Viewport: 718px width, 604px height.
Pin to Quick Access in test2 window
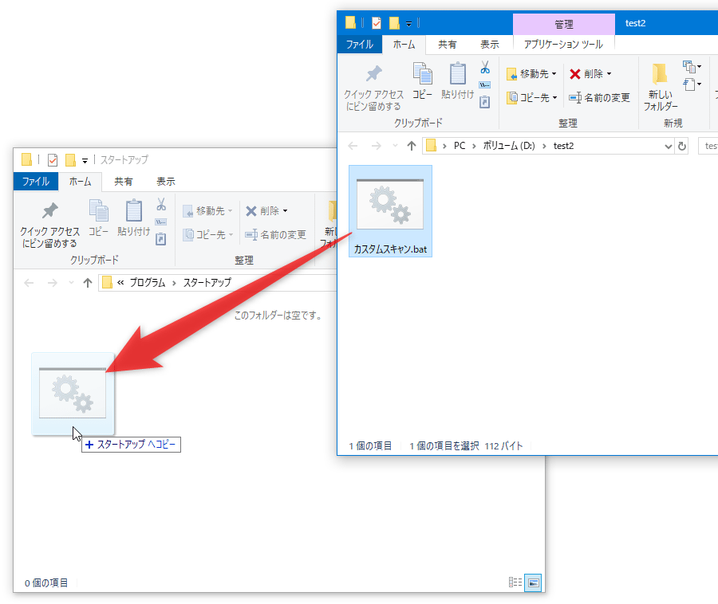click(373, 88)
